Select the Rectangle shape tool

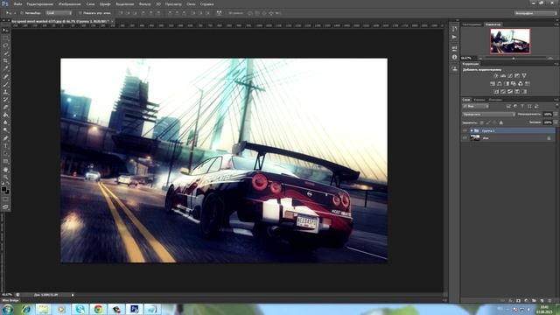tap(5, 161)
